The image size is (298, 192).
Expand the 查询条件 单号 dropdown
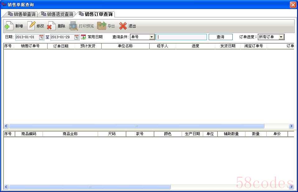152,37
